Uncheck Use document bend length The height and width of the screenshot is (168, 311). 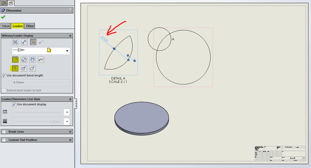pos(4,76)
